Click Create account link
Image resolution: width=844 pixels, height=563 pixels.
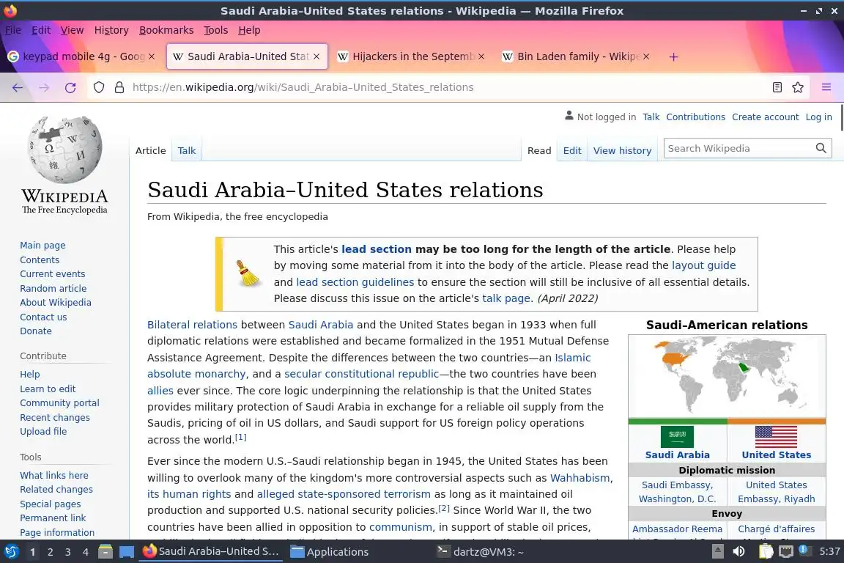pos(765,117)
